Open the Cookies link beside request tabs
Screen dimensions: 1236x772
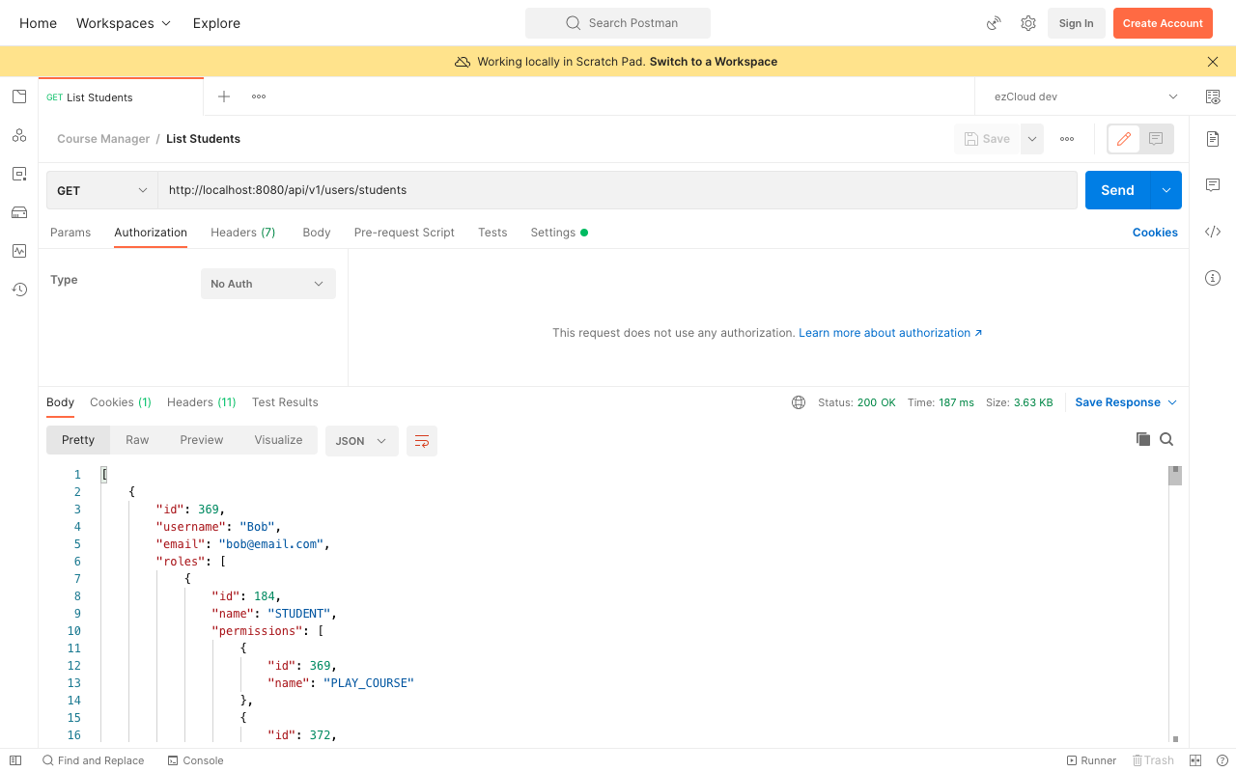click(1155, 233)
